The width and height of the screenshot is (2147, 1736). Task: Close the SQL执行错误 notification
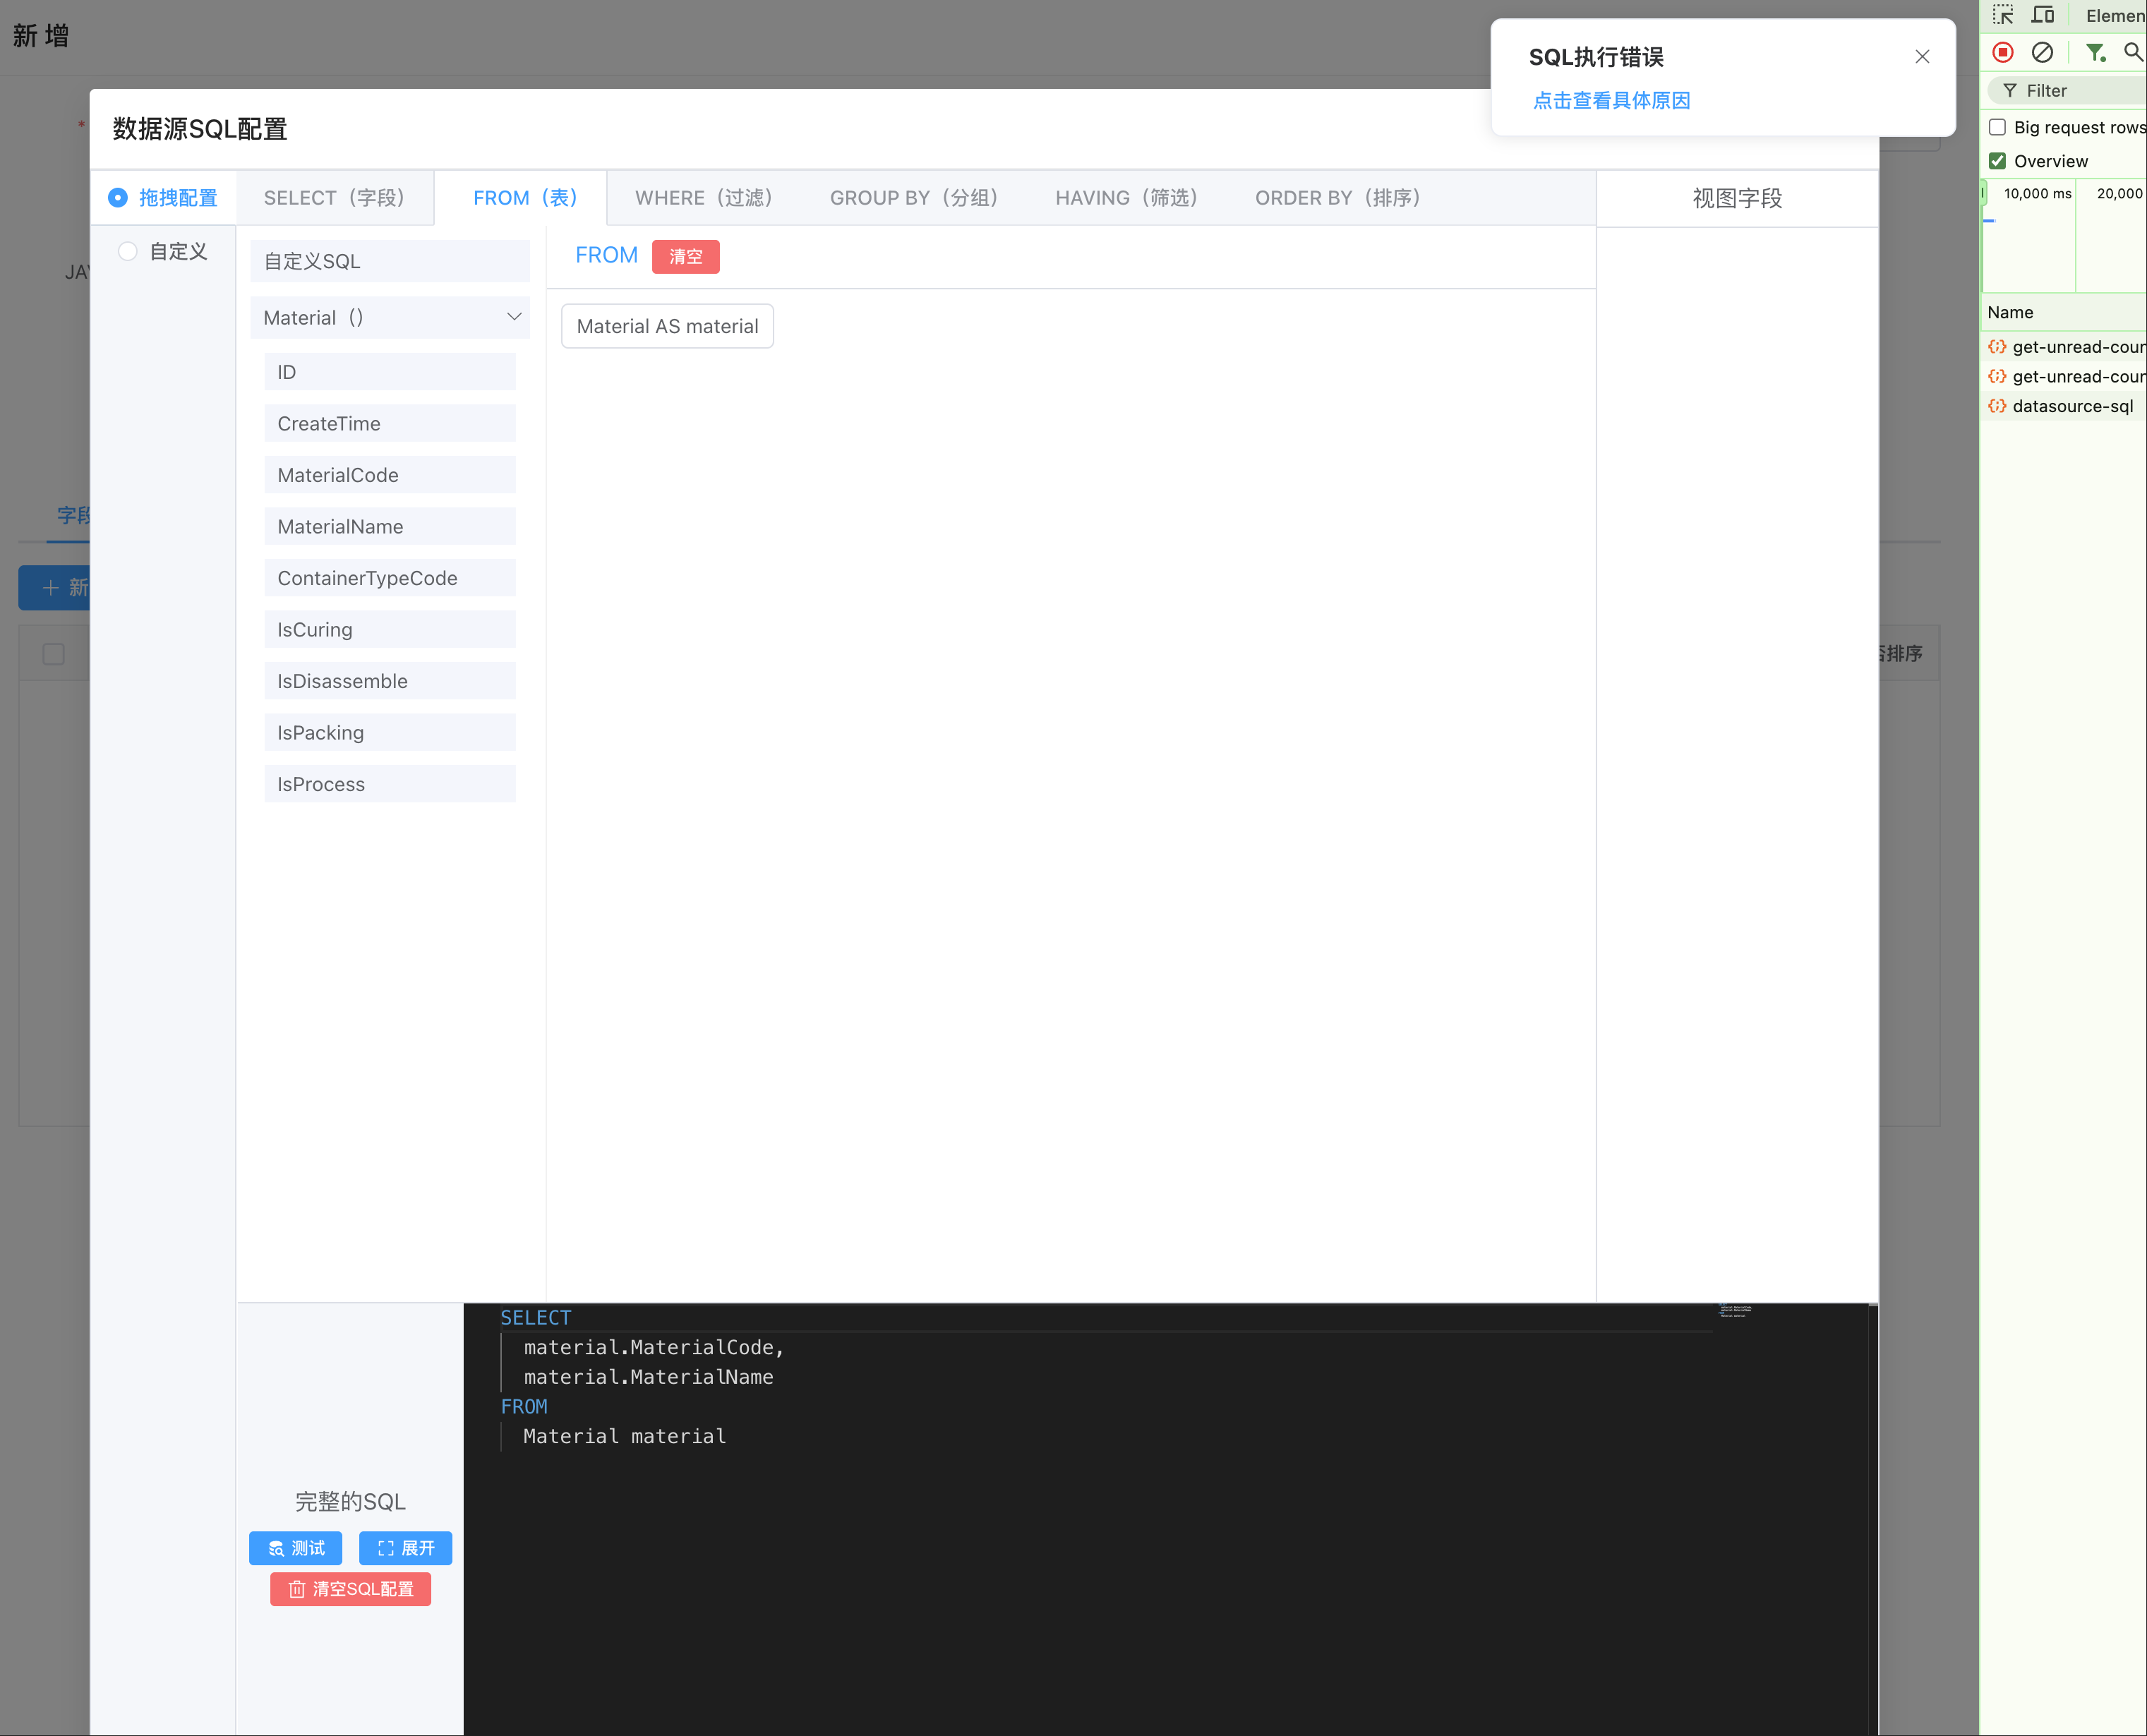tap(1921, 57)
